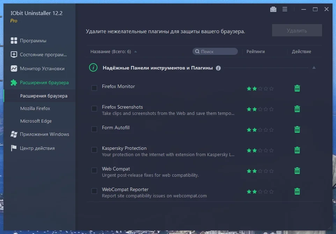Viewport: 336px width, 234px height.
Task: Select the Расширения браузера sub-item
Action: click(x=40, y=96)
